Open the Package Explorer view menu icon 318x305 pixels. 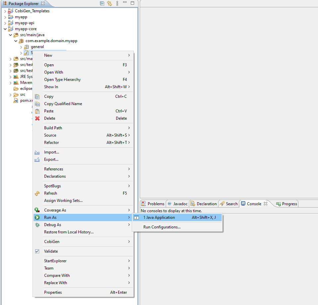[x=117, y=4]
